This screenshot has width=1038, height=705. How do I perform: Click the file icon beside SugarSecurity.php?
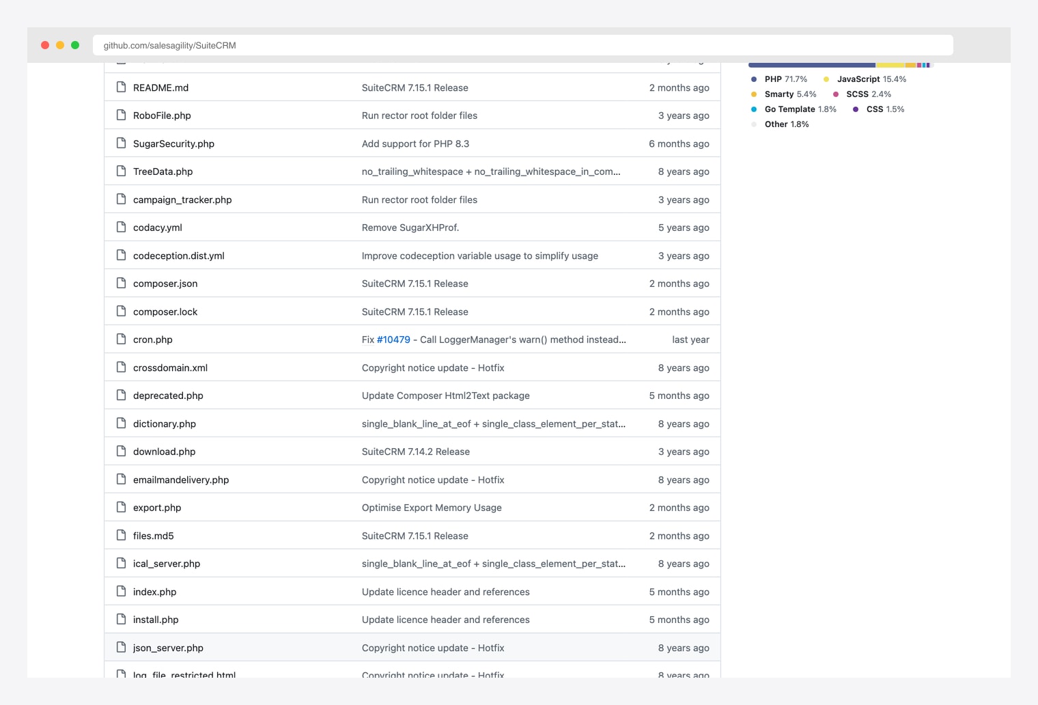121,143
